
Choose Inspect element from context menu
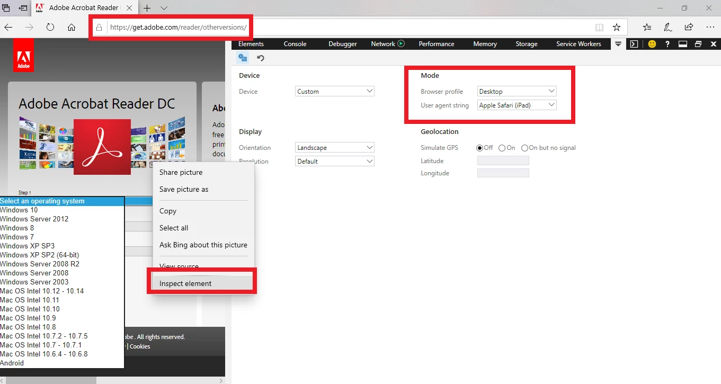(204, 283)
